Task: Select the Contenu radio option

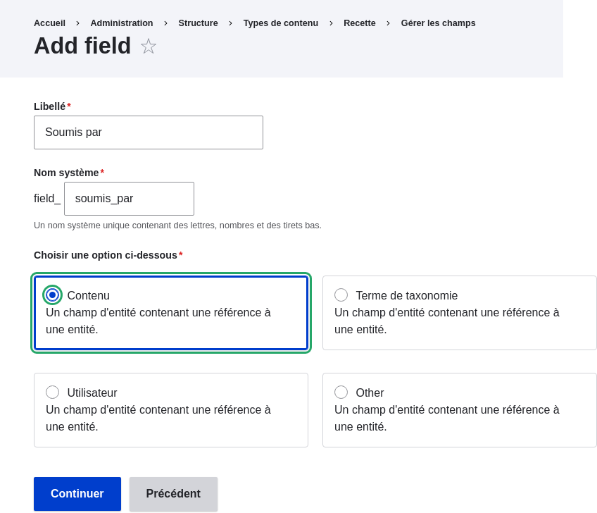Action: tap(53, 295)
